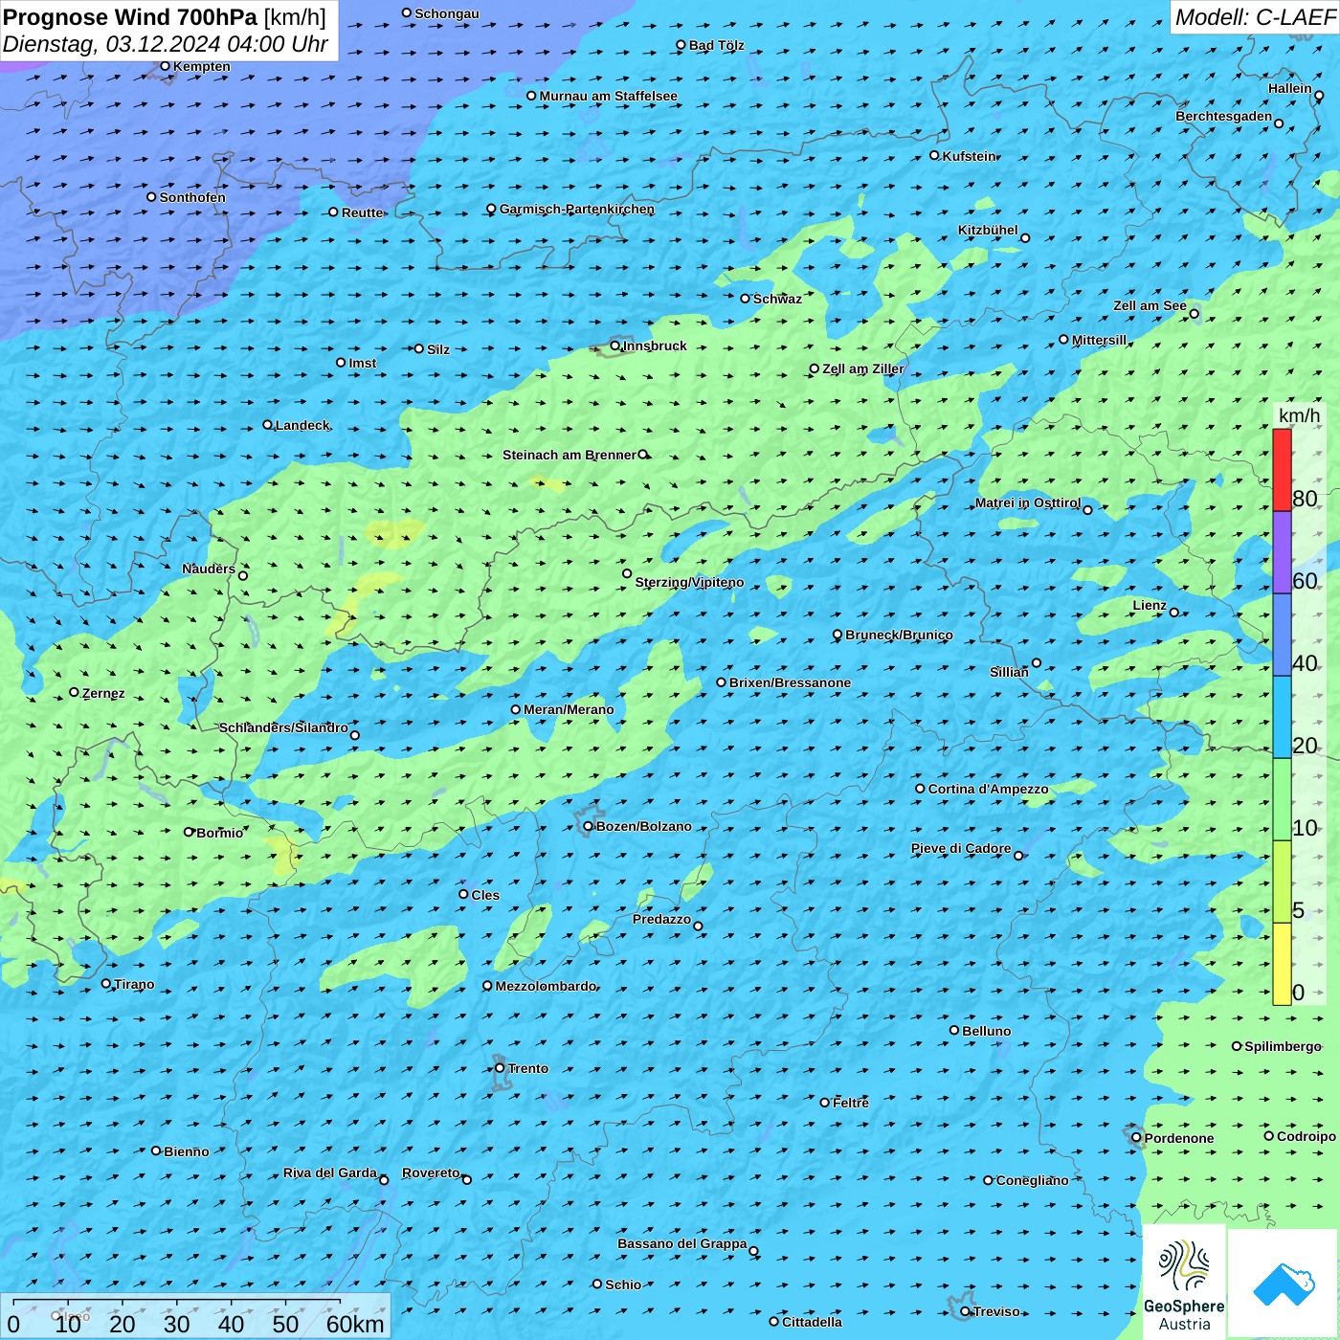Image resolution: width=1340 pixels, height=1340 pixels.
Task: Click the 'Bormio' map label
Action: tap(219, 833)
